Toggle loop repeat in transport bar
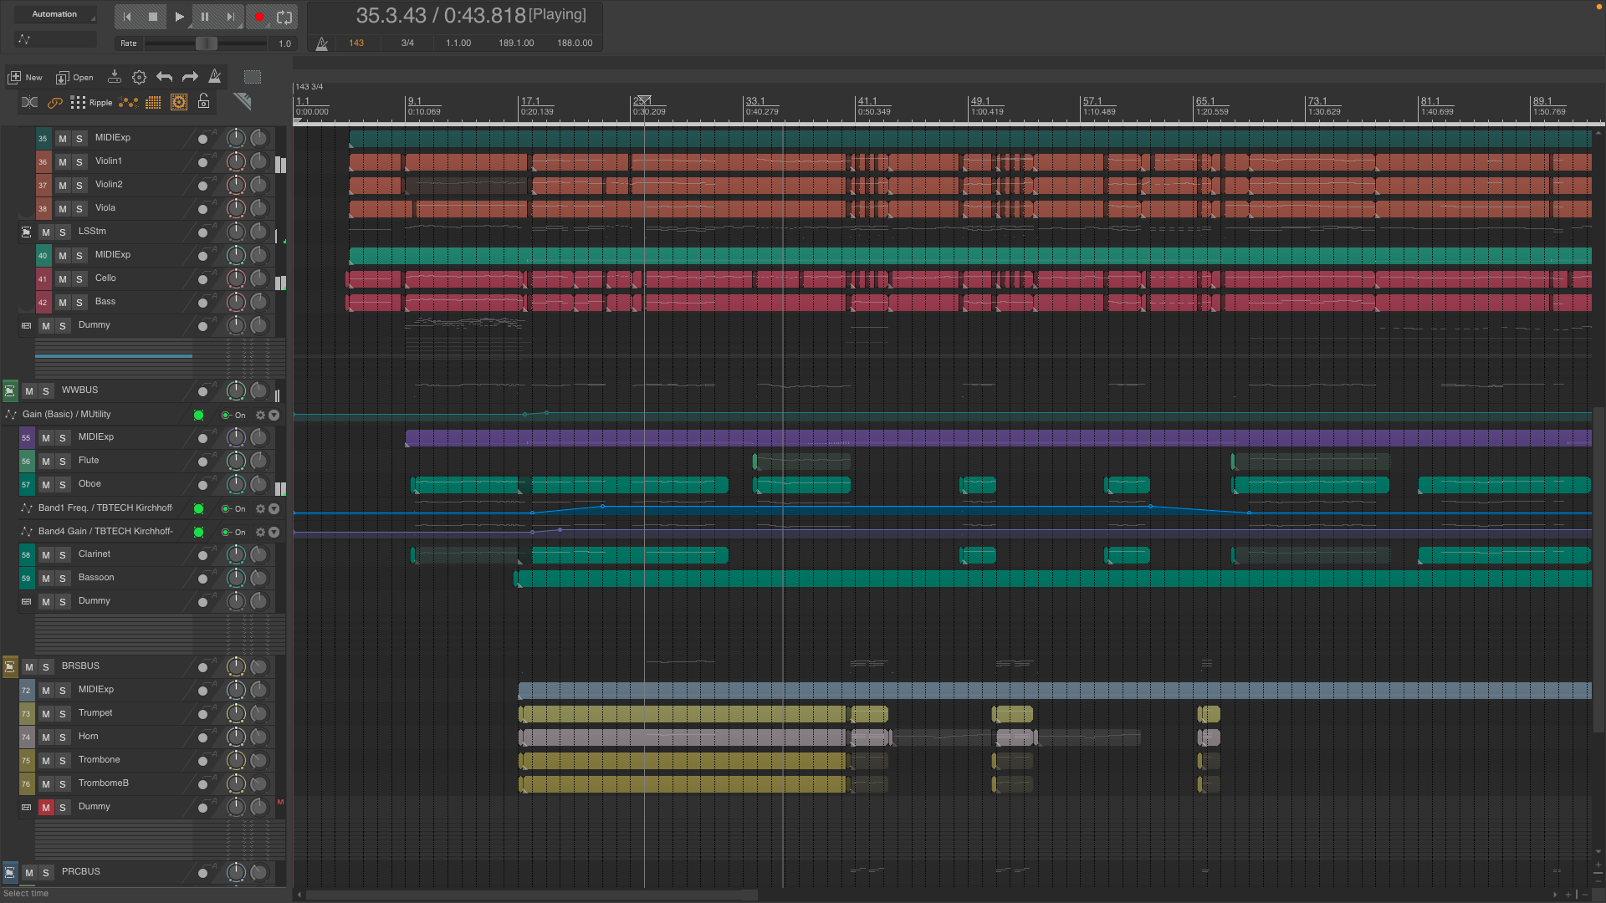This screenshot has height=903, width=1606. click(x=284, y=17)
